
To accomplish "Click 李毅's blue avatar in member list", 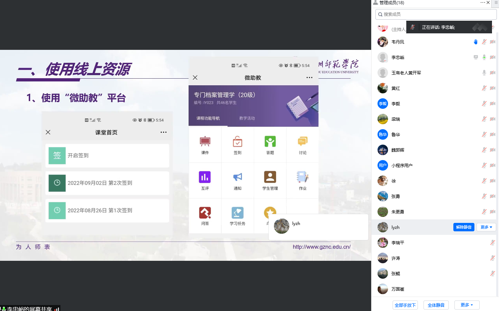I will coord(383,104).
